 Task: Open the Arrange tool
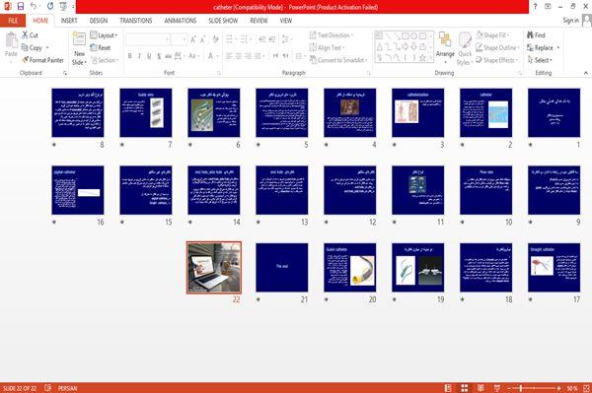(x=445, y=47)
